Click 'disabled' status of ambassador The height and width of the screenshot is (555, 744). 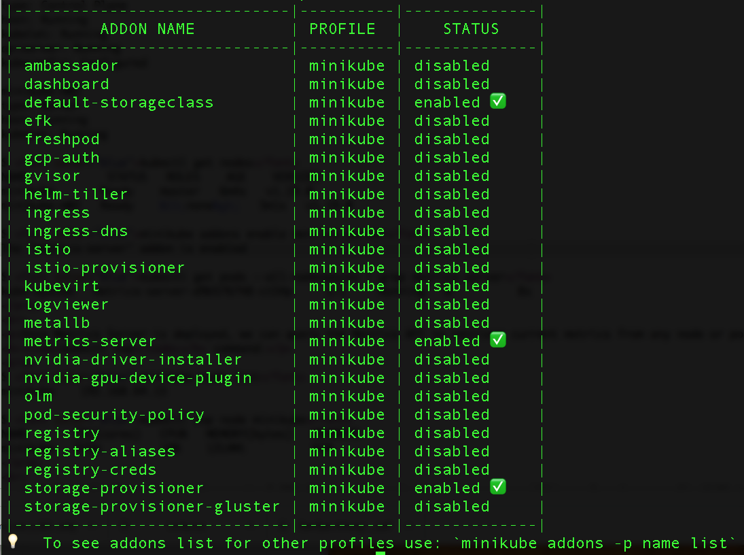(x=452, y=66)
